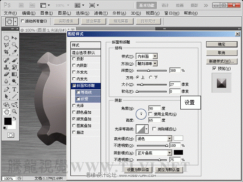Enable 使用全局光 global light checkbox

(x=150, y=114)
